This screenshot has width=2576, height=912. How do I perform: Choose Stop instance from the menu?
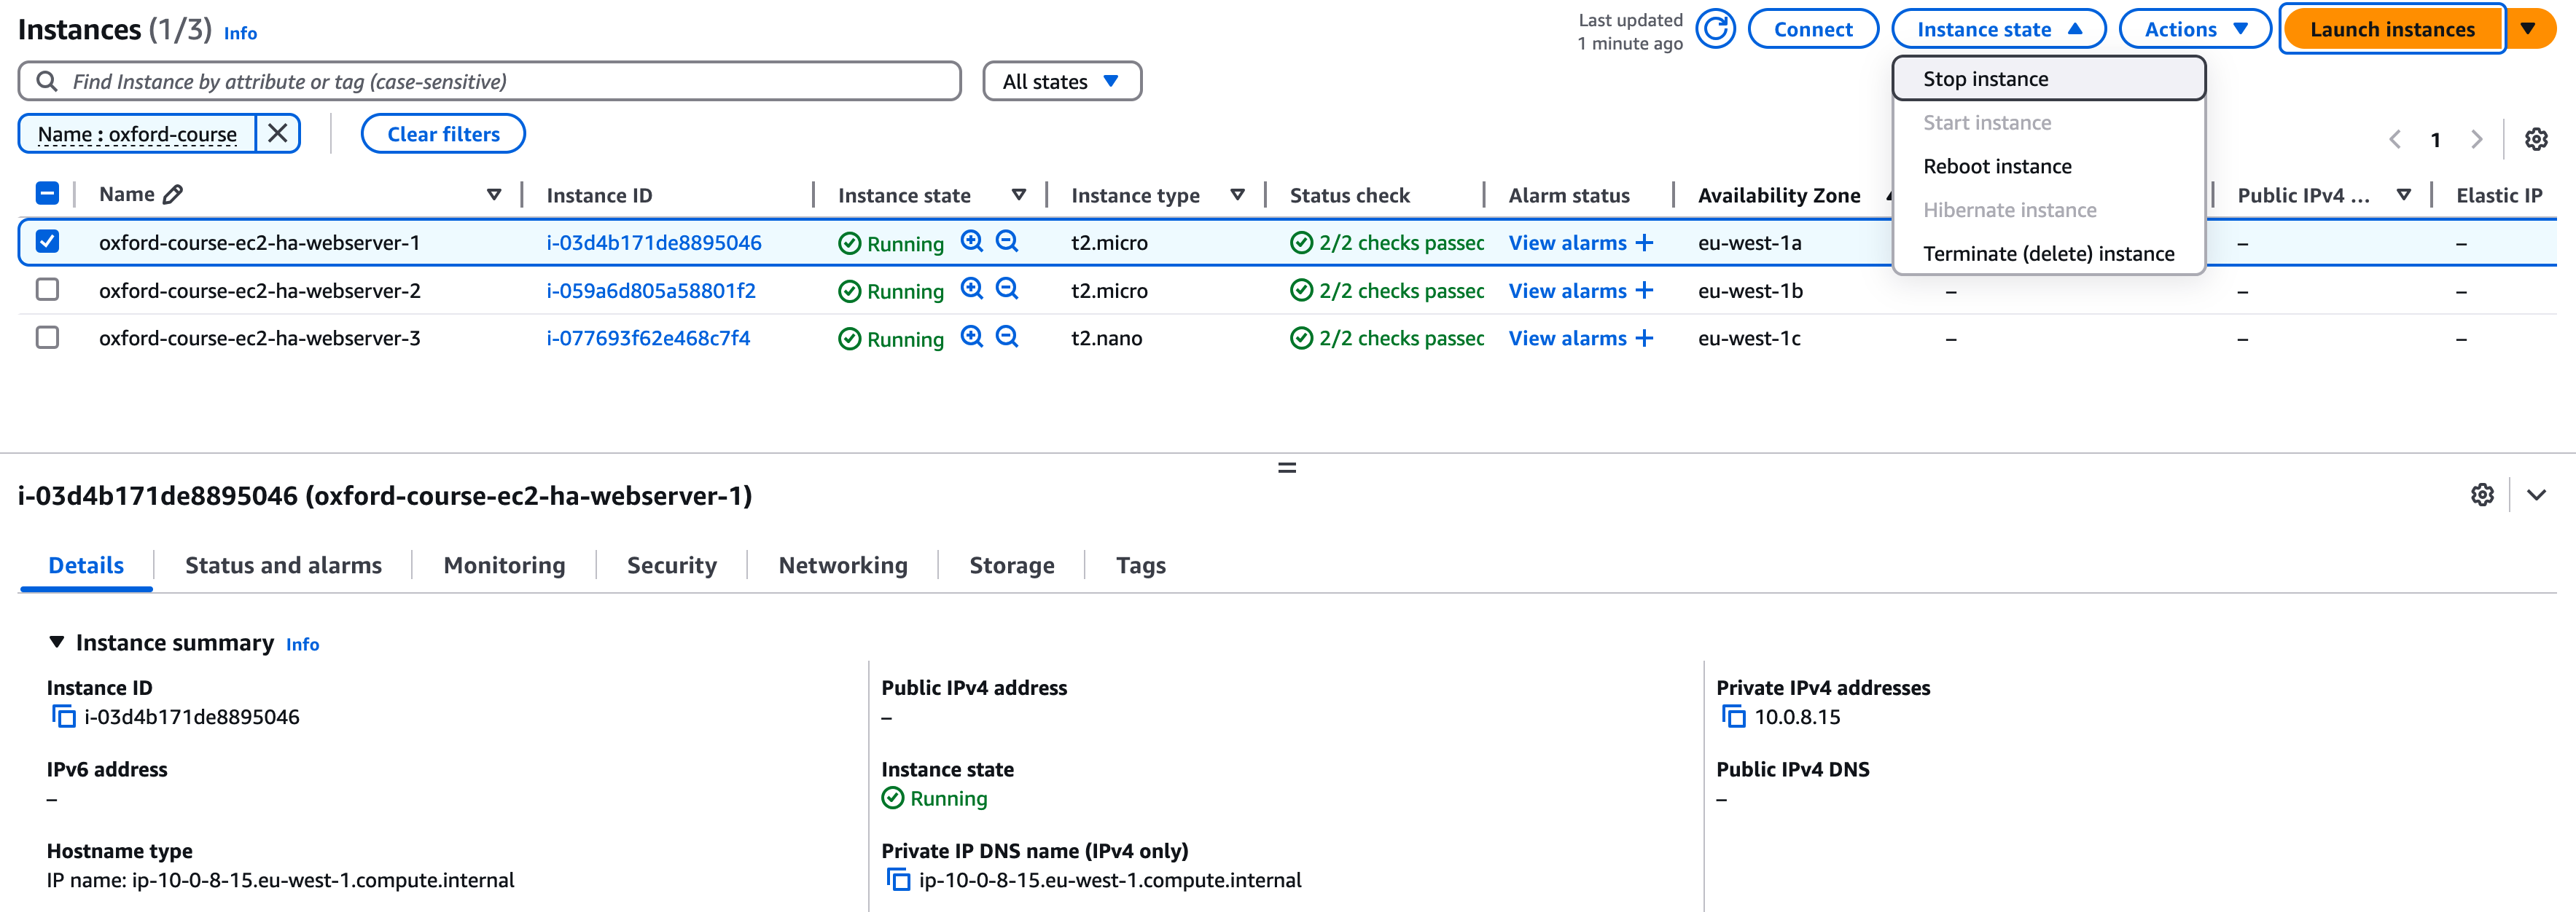pos(1985,79)
